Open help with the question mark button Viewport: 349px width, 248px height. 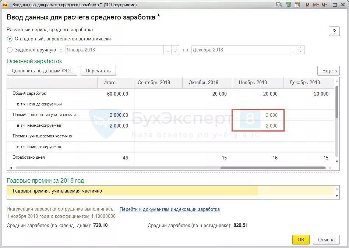334,31
